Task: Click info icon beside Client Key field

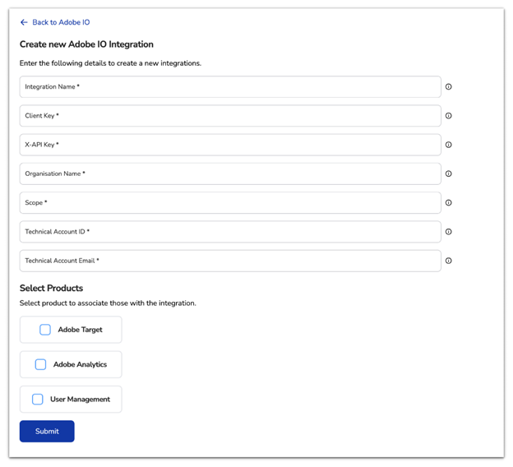Action: coord(449,116)
